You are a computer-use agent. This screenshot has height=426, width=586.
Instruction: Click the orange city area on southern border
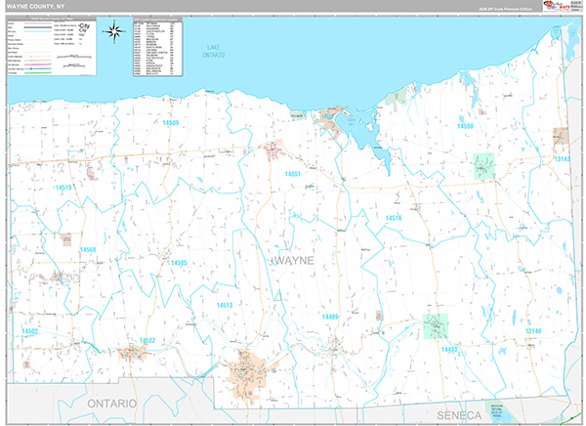tap(245, 375)
